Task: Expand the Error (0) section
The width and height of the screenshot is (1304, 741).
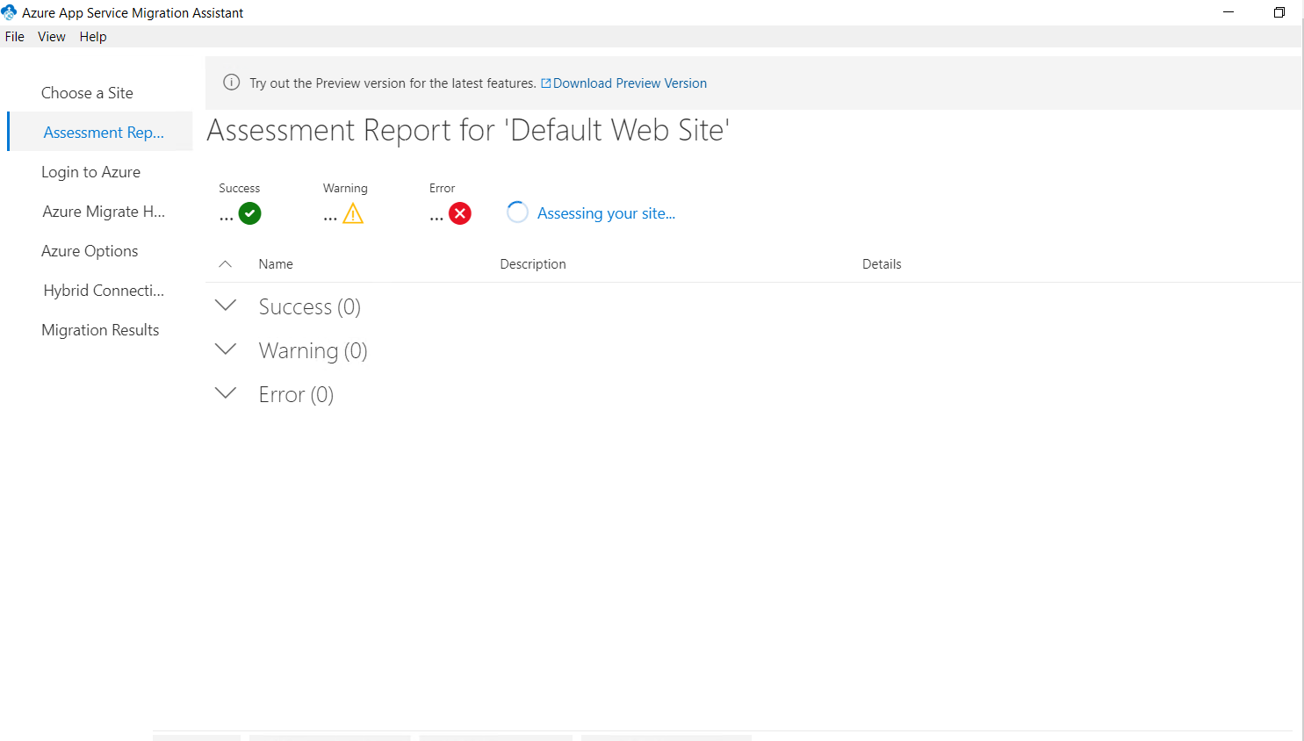Action: pos(226,393)
